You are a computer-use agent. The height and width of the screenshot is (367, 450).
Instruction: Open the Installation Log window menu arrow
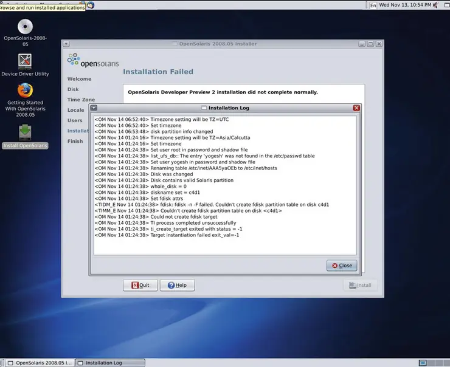point(94,108)
